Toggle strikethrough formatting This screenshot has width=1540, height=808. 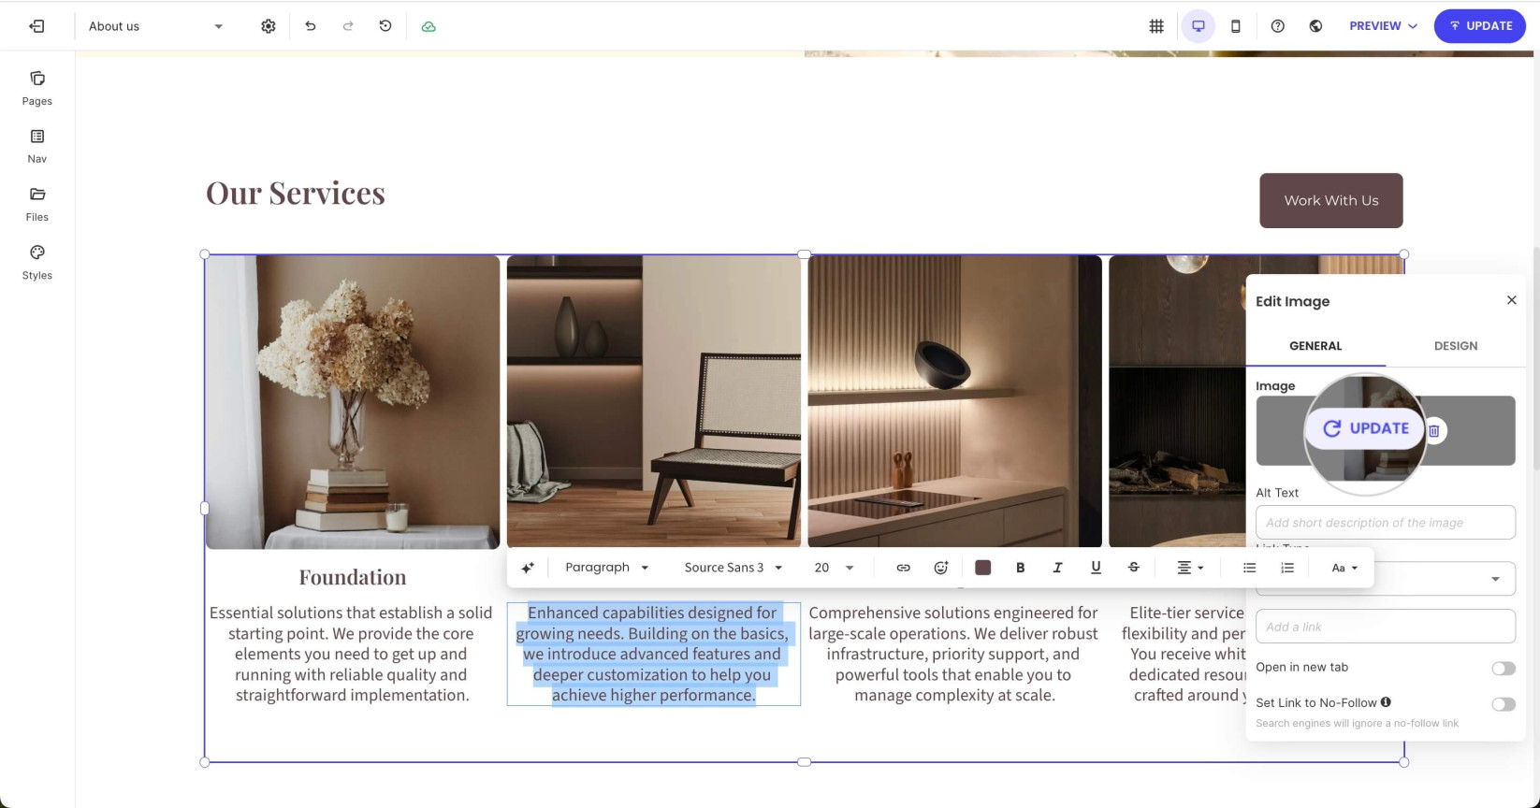coord(1134,568)
